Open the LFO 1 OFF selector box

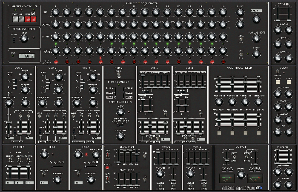44,183
